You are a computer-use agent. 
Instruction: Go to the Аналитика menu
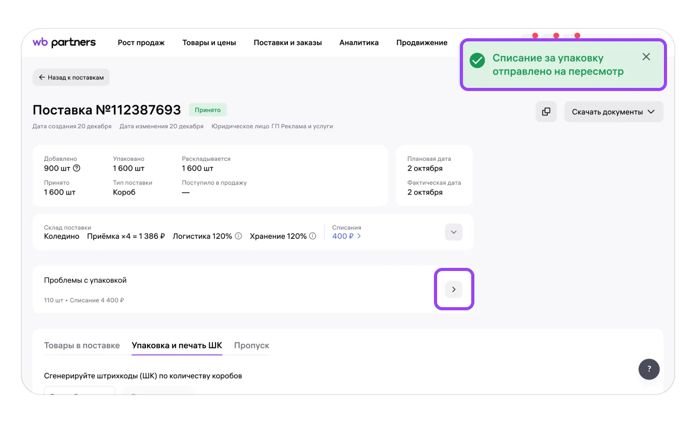(x=359, y=42)
